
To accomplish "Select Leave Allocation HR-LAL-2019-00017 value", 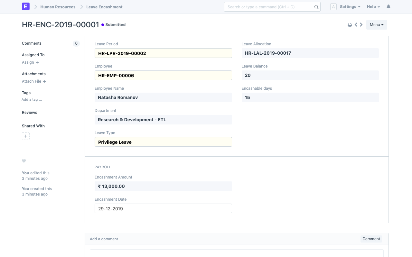I will [x=310, y=53].
